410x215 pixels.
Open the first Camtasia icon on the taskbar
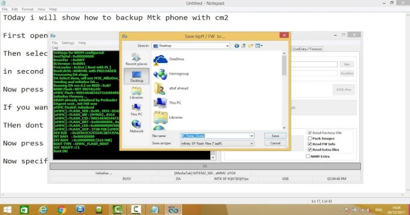pos(118,210)
